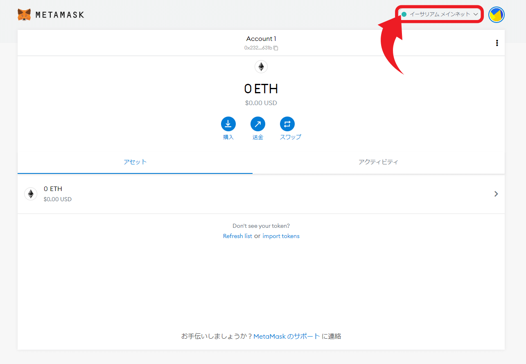Open the three-dot account options menu
Viewport: 526px width, 364px height.
[497, 43]
